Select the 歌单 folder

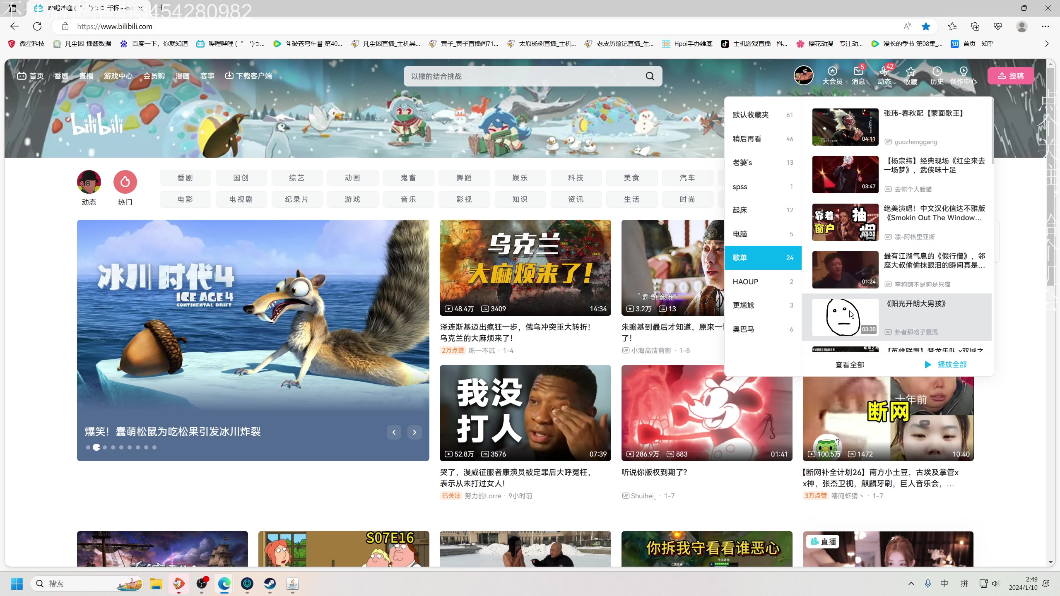click(x=763, y=258)
